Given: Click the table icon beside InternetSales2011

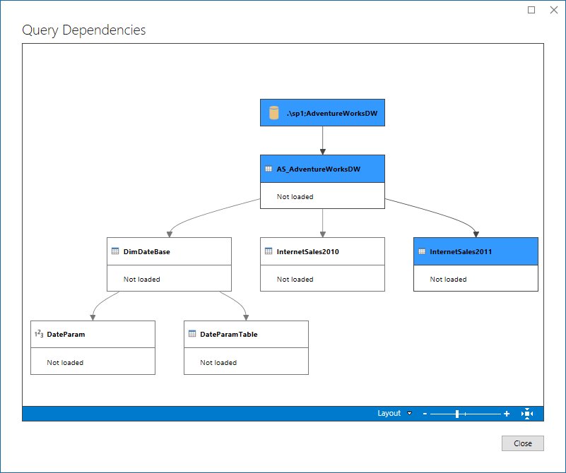Looking at the screenshot, I should coord(422,251).
